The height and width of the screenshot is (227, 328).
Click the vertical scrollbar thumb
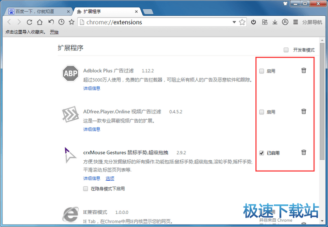322,101
